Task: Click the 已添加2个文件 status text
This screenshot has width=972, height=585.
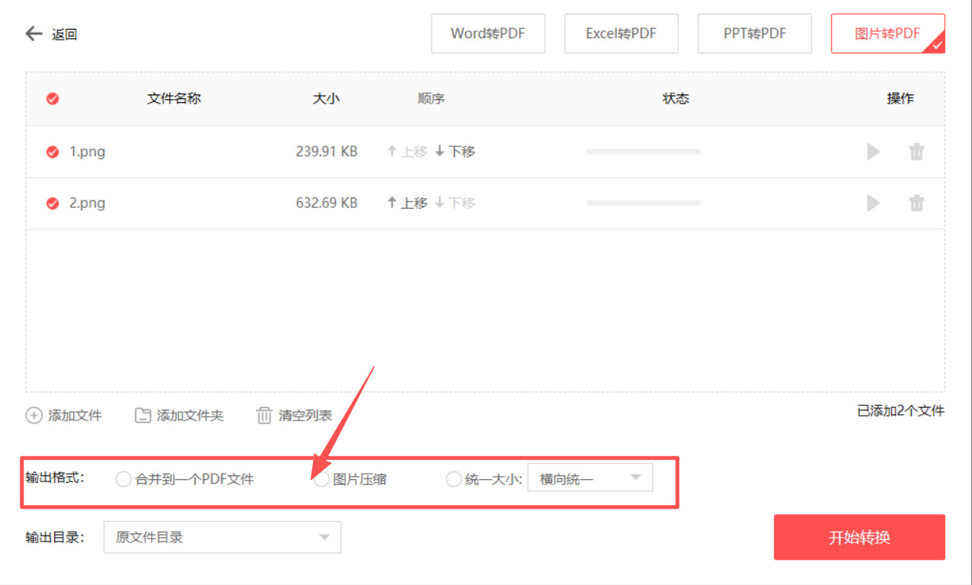Action: click(900, 411)
